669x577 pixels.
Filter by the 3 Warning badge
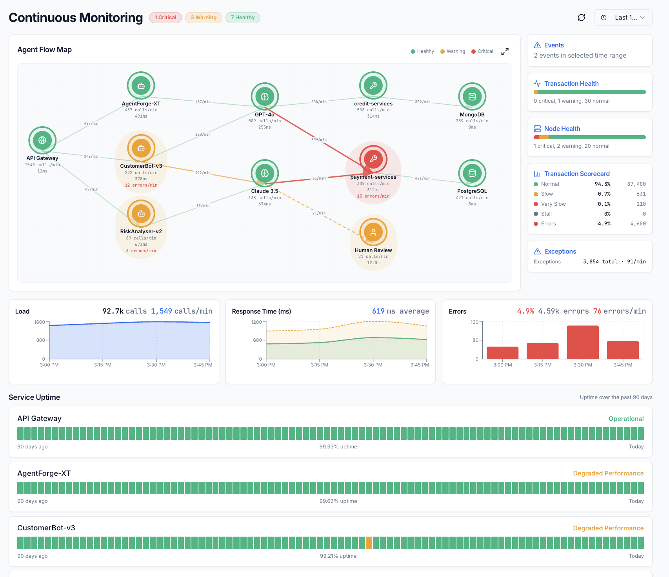[204, 18]
